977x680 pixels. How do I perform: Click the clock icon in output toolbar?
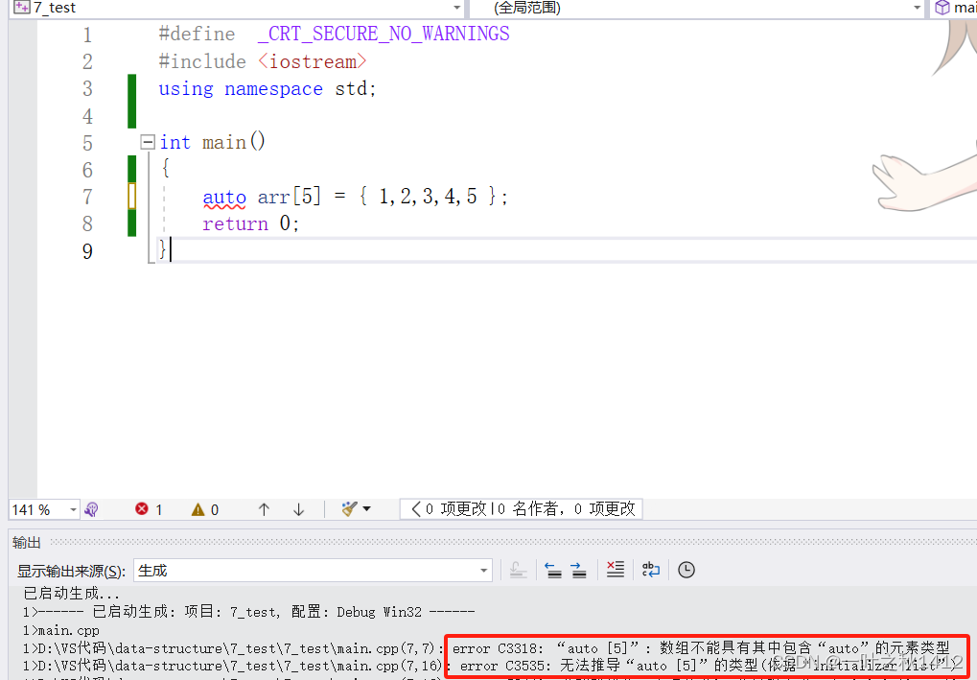coord(686,569)
